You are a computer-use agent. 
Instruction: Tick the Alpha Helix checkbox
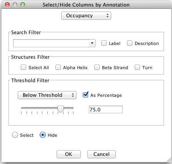[58, 67]
